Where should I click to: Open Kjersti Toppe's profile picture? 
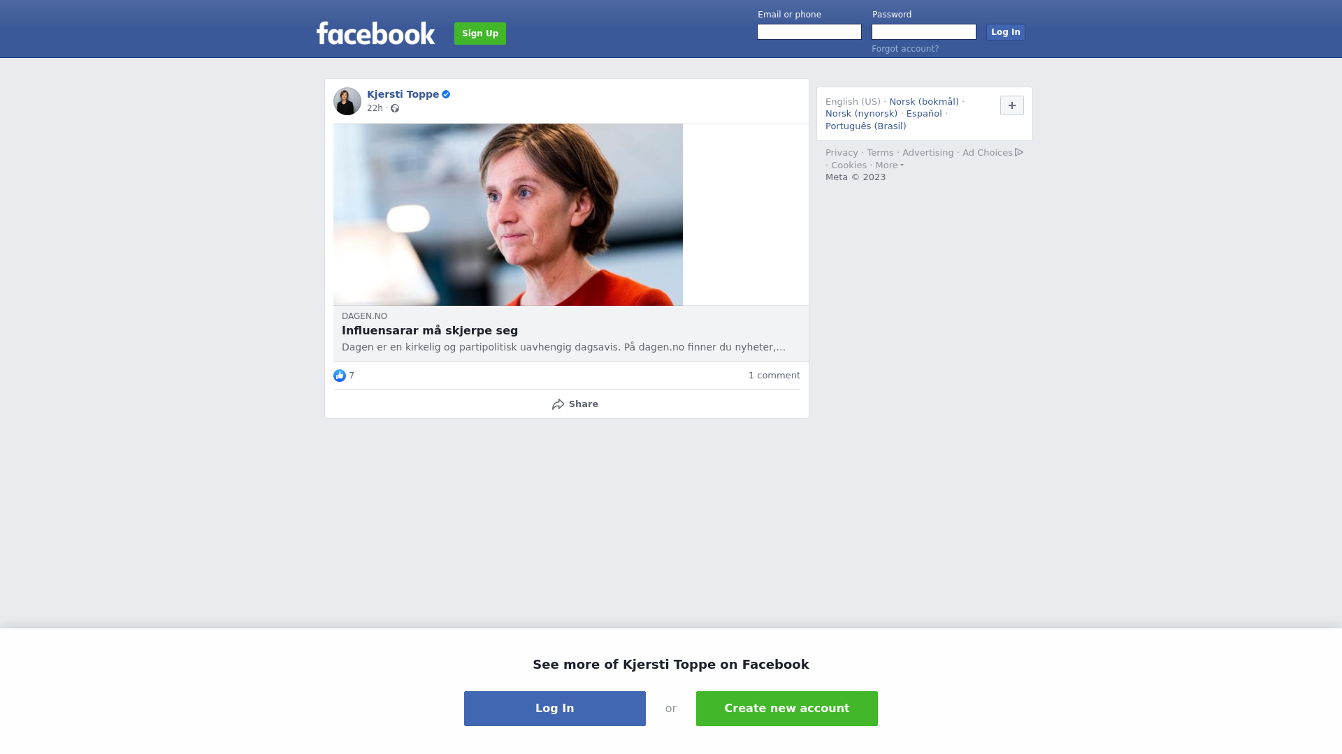tap(347, 101)
